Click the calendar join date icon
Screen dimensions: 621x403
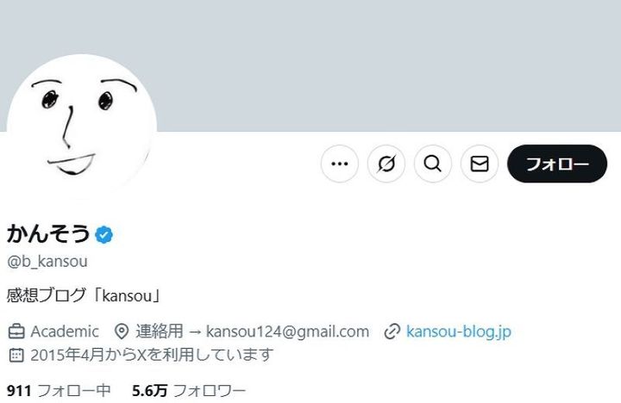pyautogui.click(x=16, y=355)
